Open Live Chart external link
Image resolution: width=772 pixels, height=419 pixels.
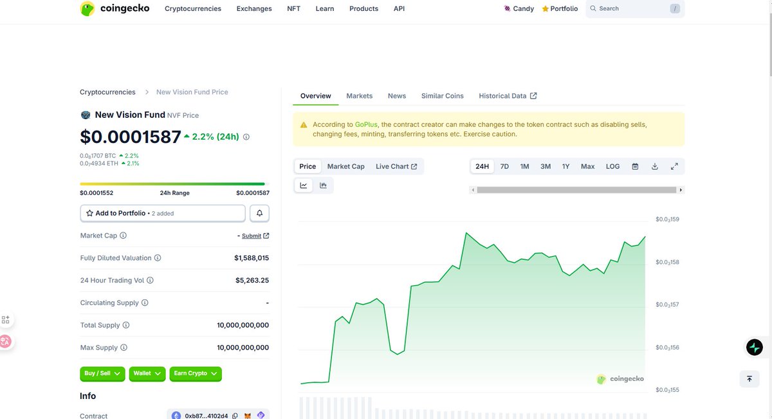396,167
